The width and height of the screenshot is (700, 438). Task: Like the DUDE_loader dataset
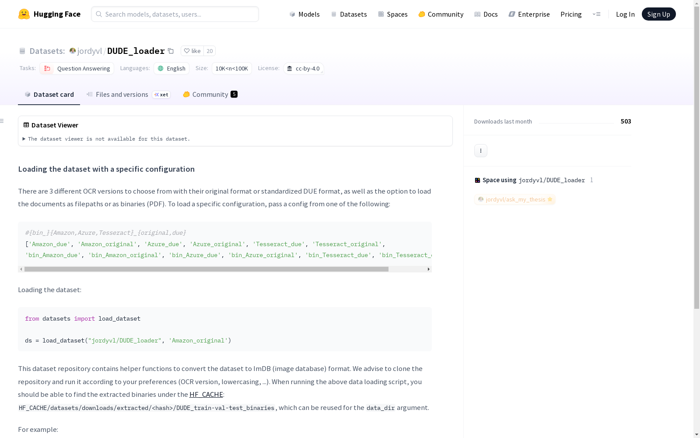(x=192, y=51)
